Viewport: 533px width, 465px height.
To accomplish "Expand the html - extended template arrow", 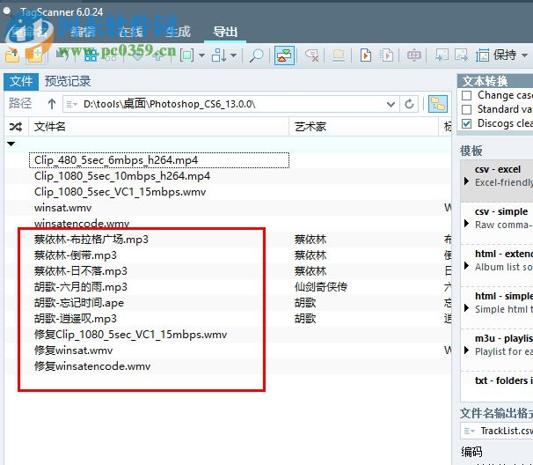I will [467, 265].
